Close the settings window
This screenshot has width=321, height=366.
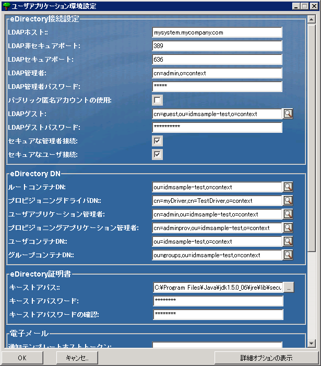click(314, 6)
